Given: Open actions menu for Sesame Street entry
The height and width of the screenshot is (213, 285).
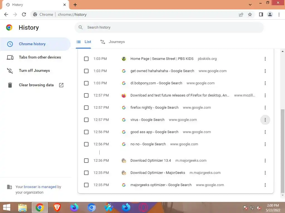Looking at the screenshot, I should [x=265, y=59].
